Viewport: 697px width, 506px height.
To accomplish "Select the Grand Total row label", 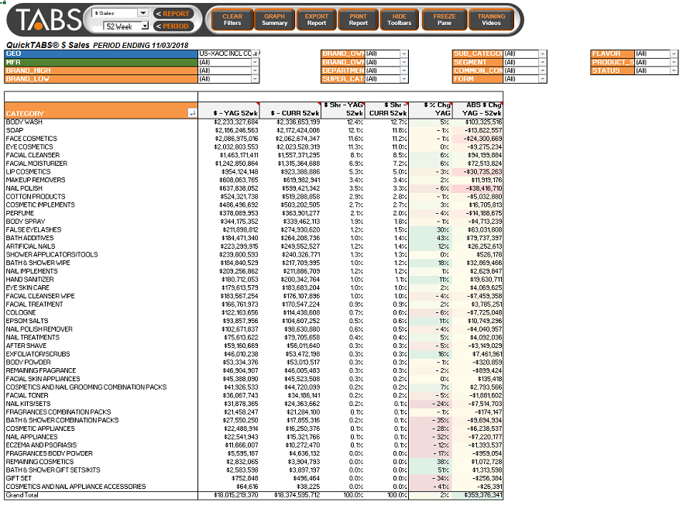I will pyautogui.click(x=22, y=495).
